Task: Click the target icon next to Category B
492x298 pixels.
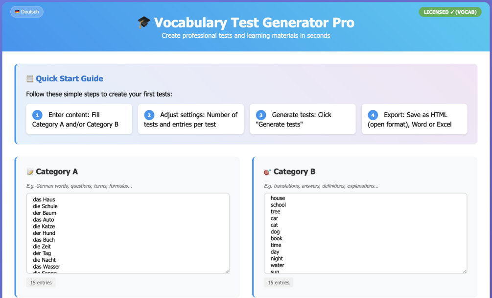Action: pos(267,172)
